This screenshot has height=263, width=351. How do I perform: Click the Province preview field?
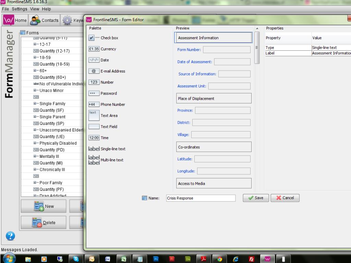pos(223,110)
